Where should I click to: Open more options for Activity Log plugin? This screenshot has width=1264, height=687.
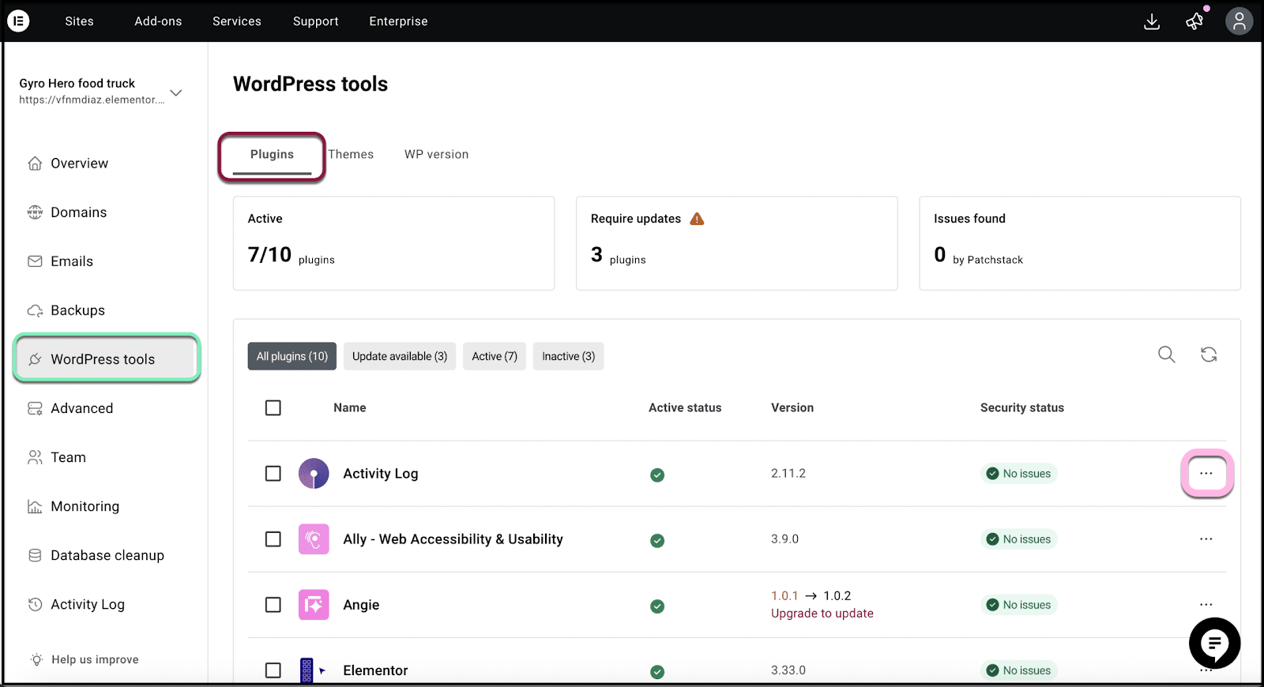pyautogui.click(x=1206, y=473)
